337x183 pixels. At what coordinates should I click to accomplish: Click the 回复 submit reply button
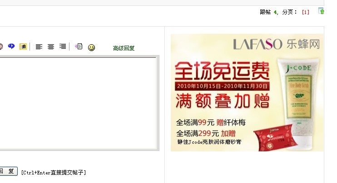coord(9,171)
